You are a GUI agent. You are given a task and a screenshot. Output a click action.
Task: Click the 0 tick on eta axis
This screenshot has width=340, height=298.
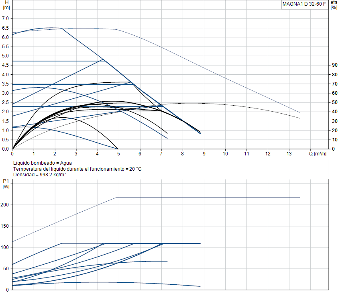pyautogui.click(x=334, y=149)
